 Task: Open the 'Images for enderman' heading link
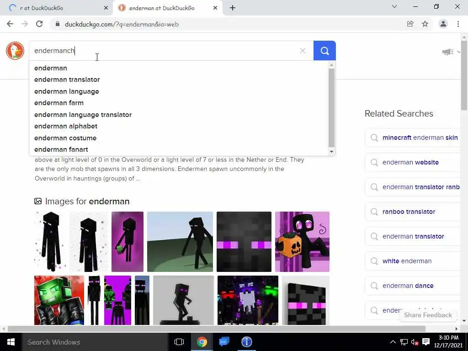[87, 202]
